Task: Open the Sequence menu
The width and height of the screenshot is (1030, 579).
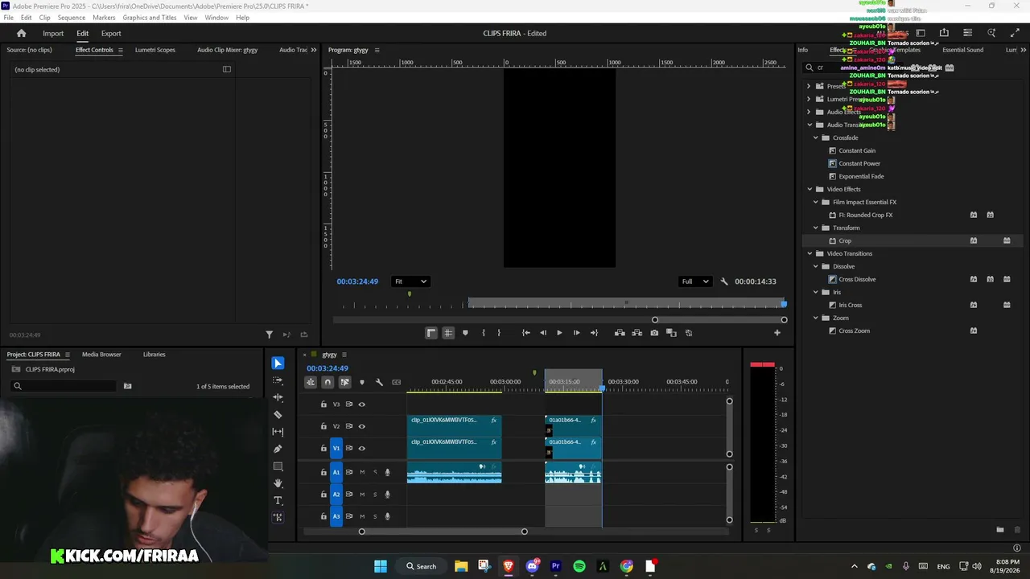Action: [x=71, y=18]
